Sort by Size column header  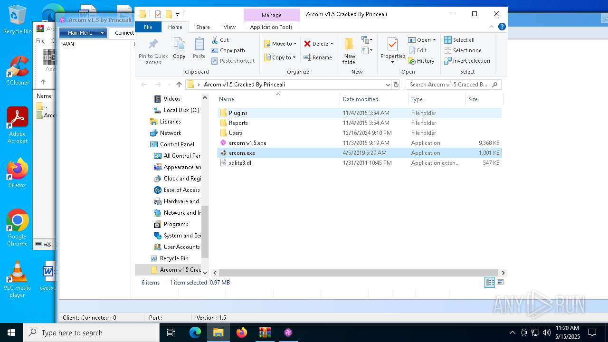[484, 99]
